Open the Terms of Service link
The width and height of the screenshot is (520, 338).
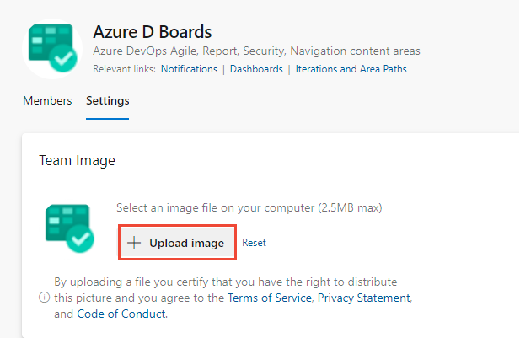[270, 298]
